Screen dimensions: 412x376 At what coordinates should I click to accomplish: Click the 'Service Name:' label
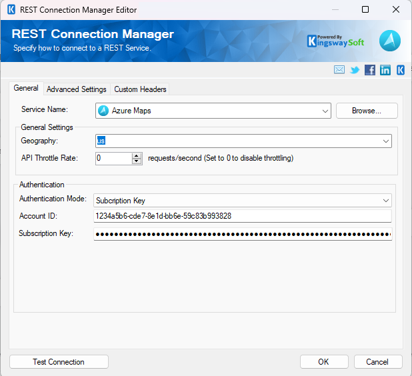45,109
